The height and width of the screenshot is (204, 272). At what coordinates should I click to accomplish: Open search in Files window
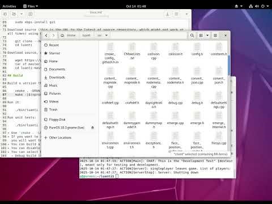(192, 35)
